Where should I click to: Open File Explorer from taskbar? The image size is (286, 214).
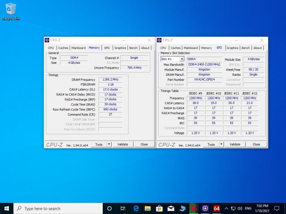[x=147, y=209]
